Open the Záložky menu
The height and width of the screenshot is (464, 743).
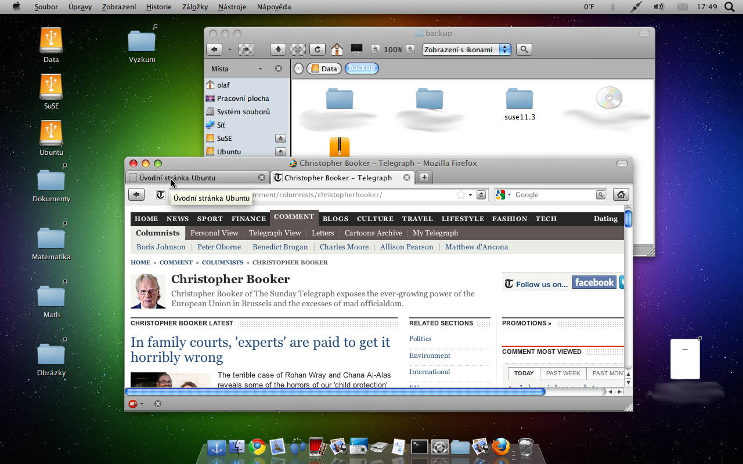(x=195, y=7)
